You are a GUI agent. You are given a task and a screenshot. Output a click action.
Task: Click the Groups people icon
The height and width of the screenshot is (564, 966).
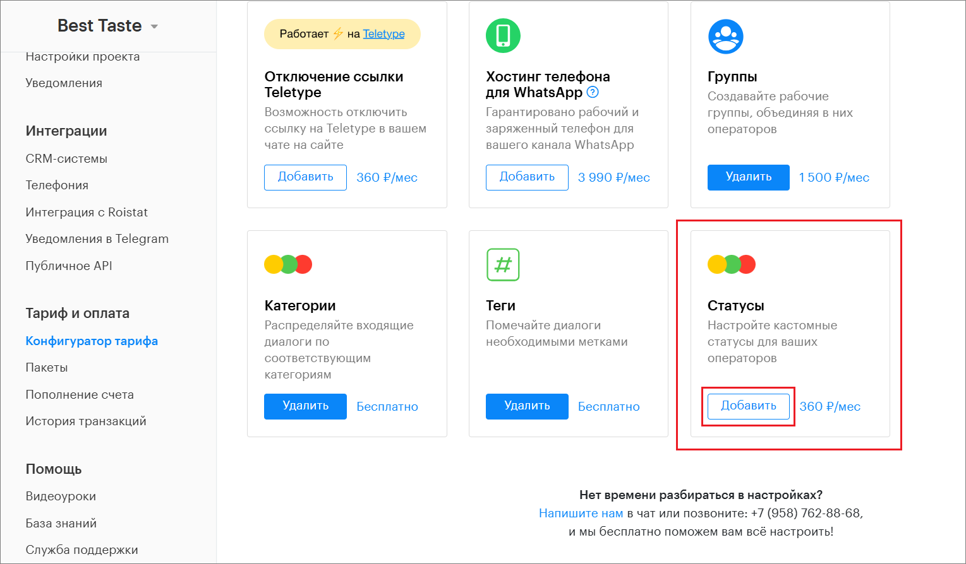pyautogui.click(x=725, y=37)
